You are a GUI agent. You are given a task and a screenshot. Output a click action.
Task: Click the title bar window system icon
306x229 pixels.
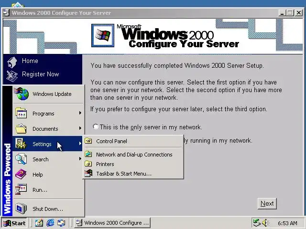coord(6,13)
